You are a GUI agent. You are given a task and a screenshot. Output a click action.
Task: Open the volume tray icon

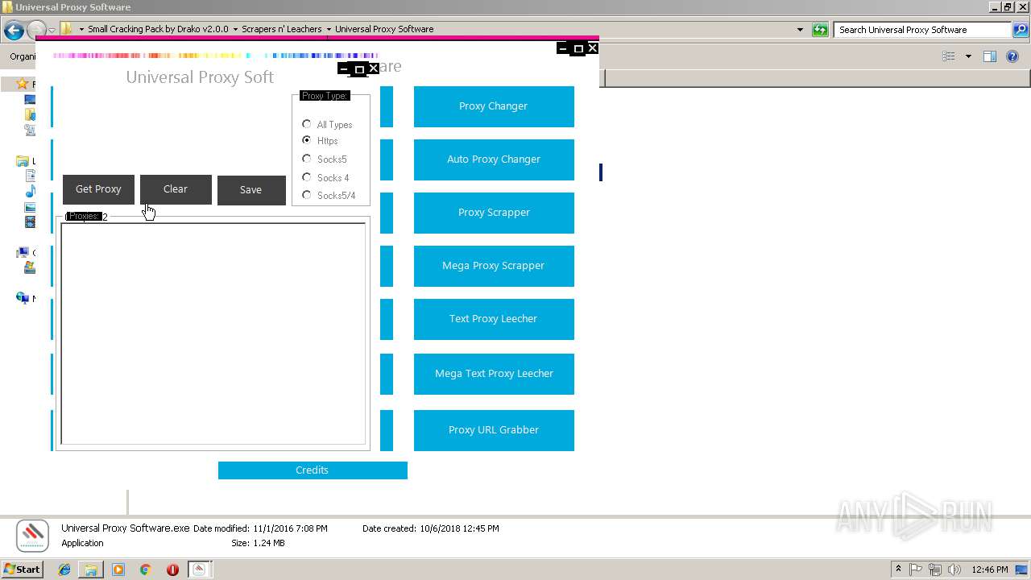[x=954, y=570]
